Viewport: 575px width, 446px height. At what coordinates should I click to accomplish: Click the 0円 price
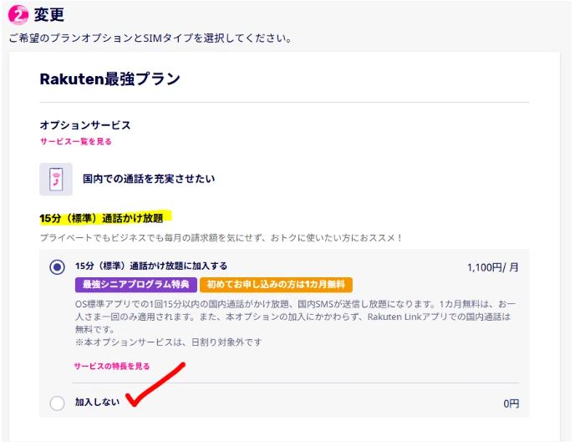[x=511, y=403]
